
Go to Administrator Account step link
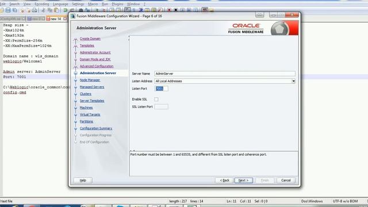pyautogui.click(x=95, y=52)
